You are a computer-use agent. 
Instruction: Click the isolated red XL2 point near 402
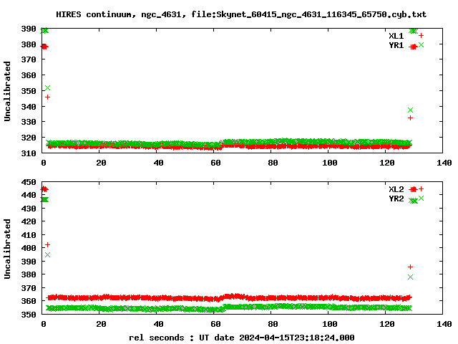[48, 244]
